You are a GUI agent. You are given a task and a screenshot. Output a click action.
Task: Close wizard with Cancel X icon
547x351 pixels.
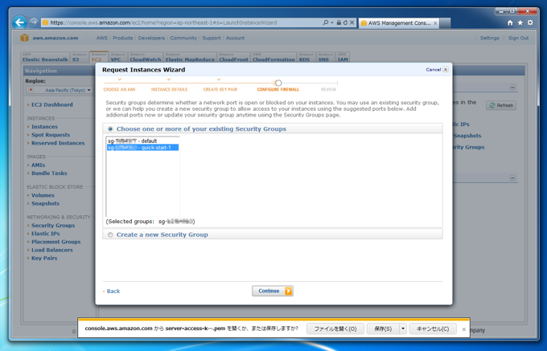[446, 70]
